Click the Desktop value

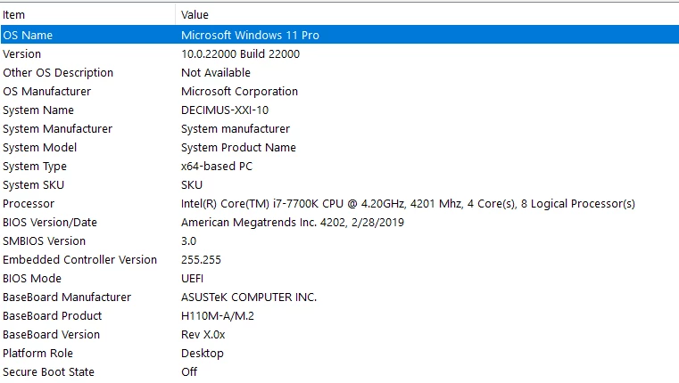pyautogui.click(x=203, y=354)
